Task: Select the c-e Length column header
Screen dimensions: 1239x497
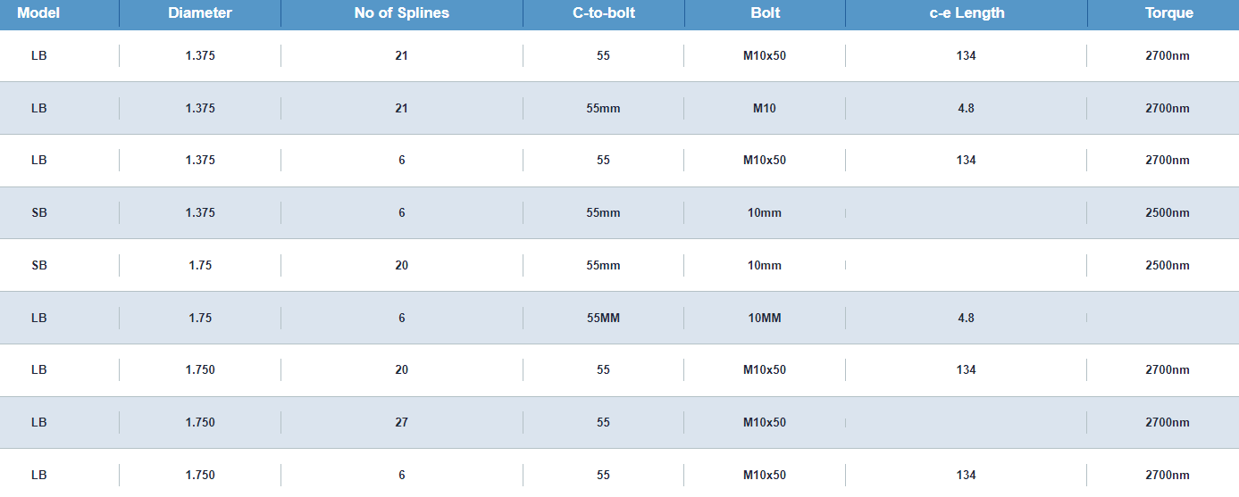Action: tap(966, 13)
